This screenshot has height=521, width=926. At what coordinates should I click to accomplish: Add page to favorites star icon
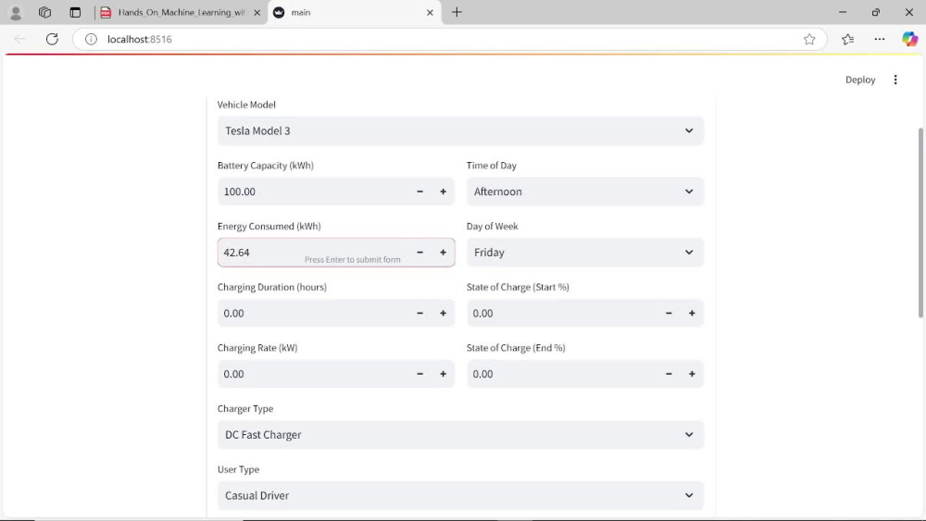click(x=809, y=39)
